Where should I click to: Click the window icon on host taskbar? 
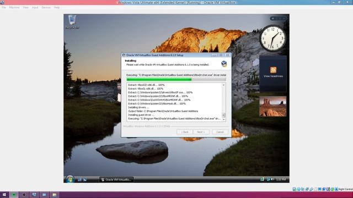tap(44, 195)
